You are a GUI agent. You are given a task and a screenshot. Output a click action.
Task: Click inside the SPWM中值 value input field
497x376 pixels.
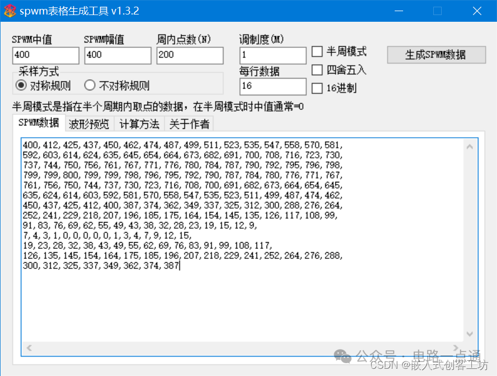click(x=45, y=56)
